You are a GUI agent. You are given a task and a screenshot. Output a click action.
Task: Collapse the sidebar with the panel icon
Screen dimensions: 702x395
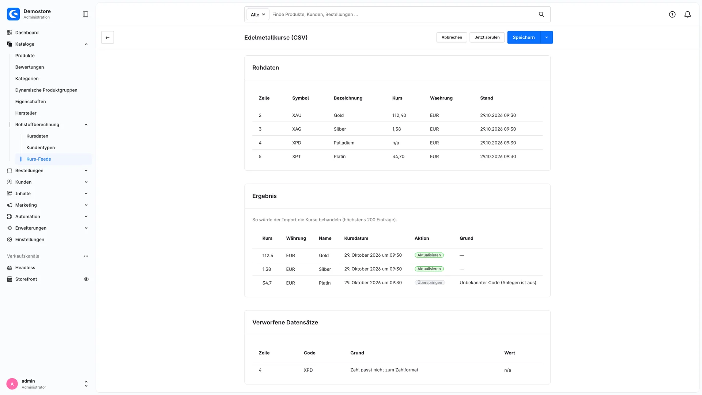pos(86,14)
